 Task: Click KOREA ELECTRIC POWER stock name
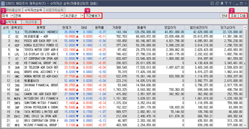tap(41, 45)
